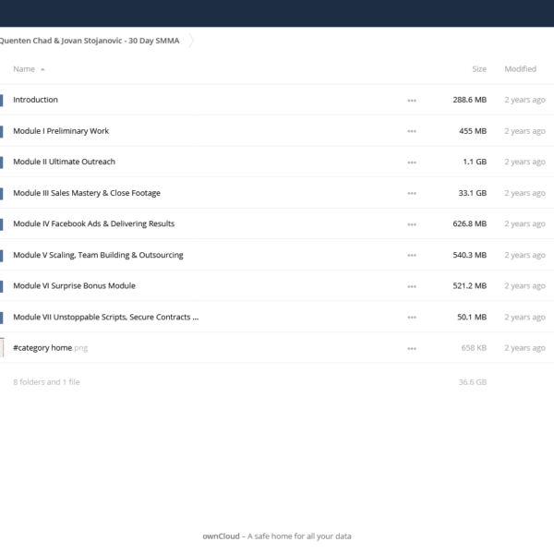Viewport: 554px width, 554px height.
Task: Open the Introduction row's three-dot actions menu
Action: coord(412,101)
